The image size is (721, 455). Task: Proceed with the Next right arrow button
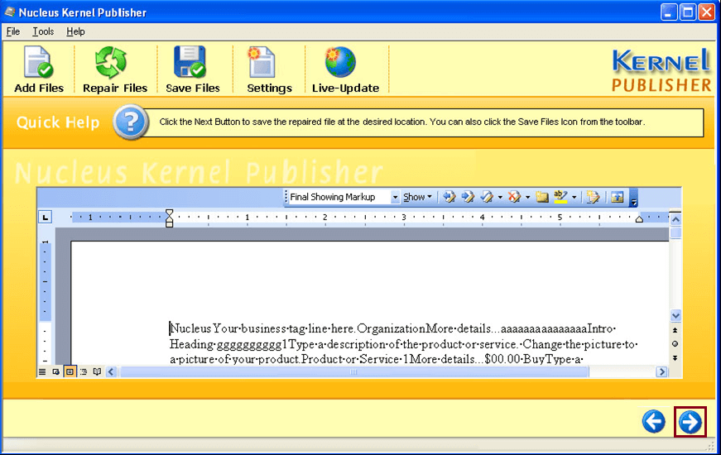(x=690, y=421)
